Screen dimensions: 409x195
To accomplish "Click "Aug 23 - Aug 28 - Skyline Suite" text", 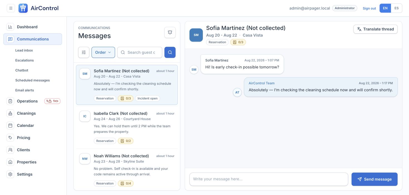I will [x=119, y=161].
